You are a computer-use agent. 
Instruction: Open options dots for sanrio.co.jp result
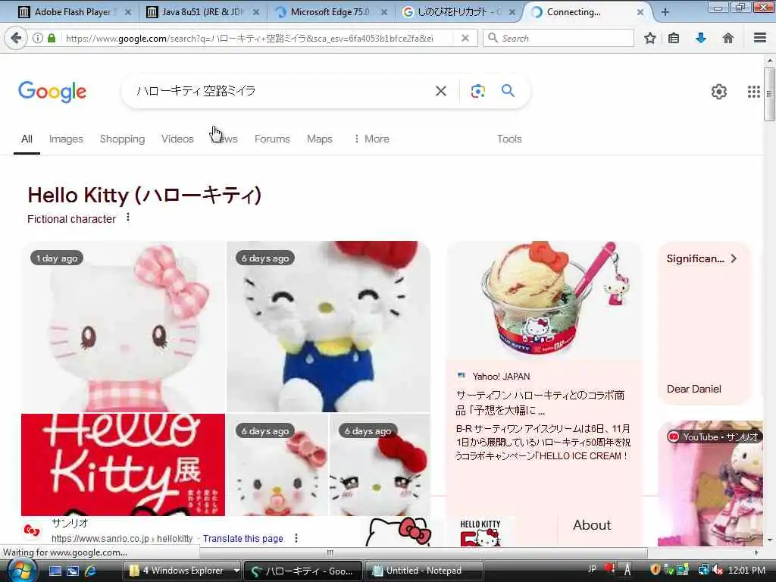coord(296,538)
